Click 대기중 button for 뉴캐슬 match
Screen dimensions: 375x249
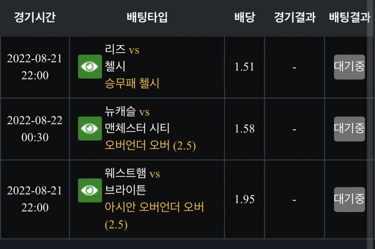pos(349,129)
